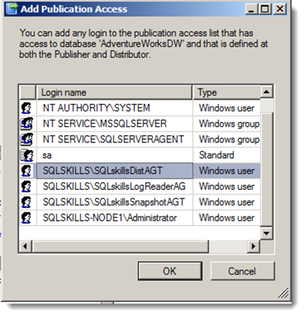Click the user icon beside SQLSKILLS\SQLskillsDistAGT

pos(26,171)
